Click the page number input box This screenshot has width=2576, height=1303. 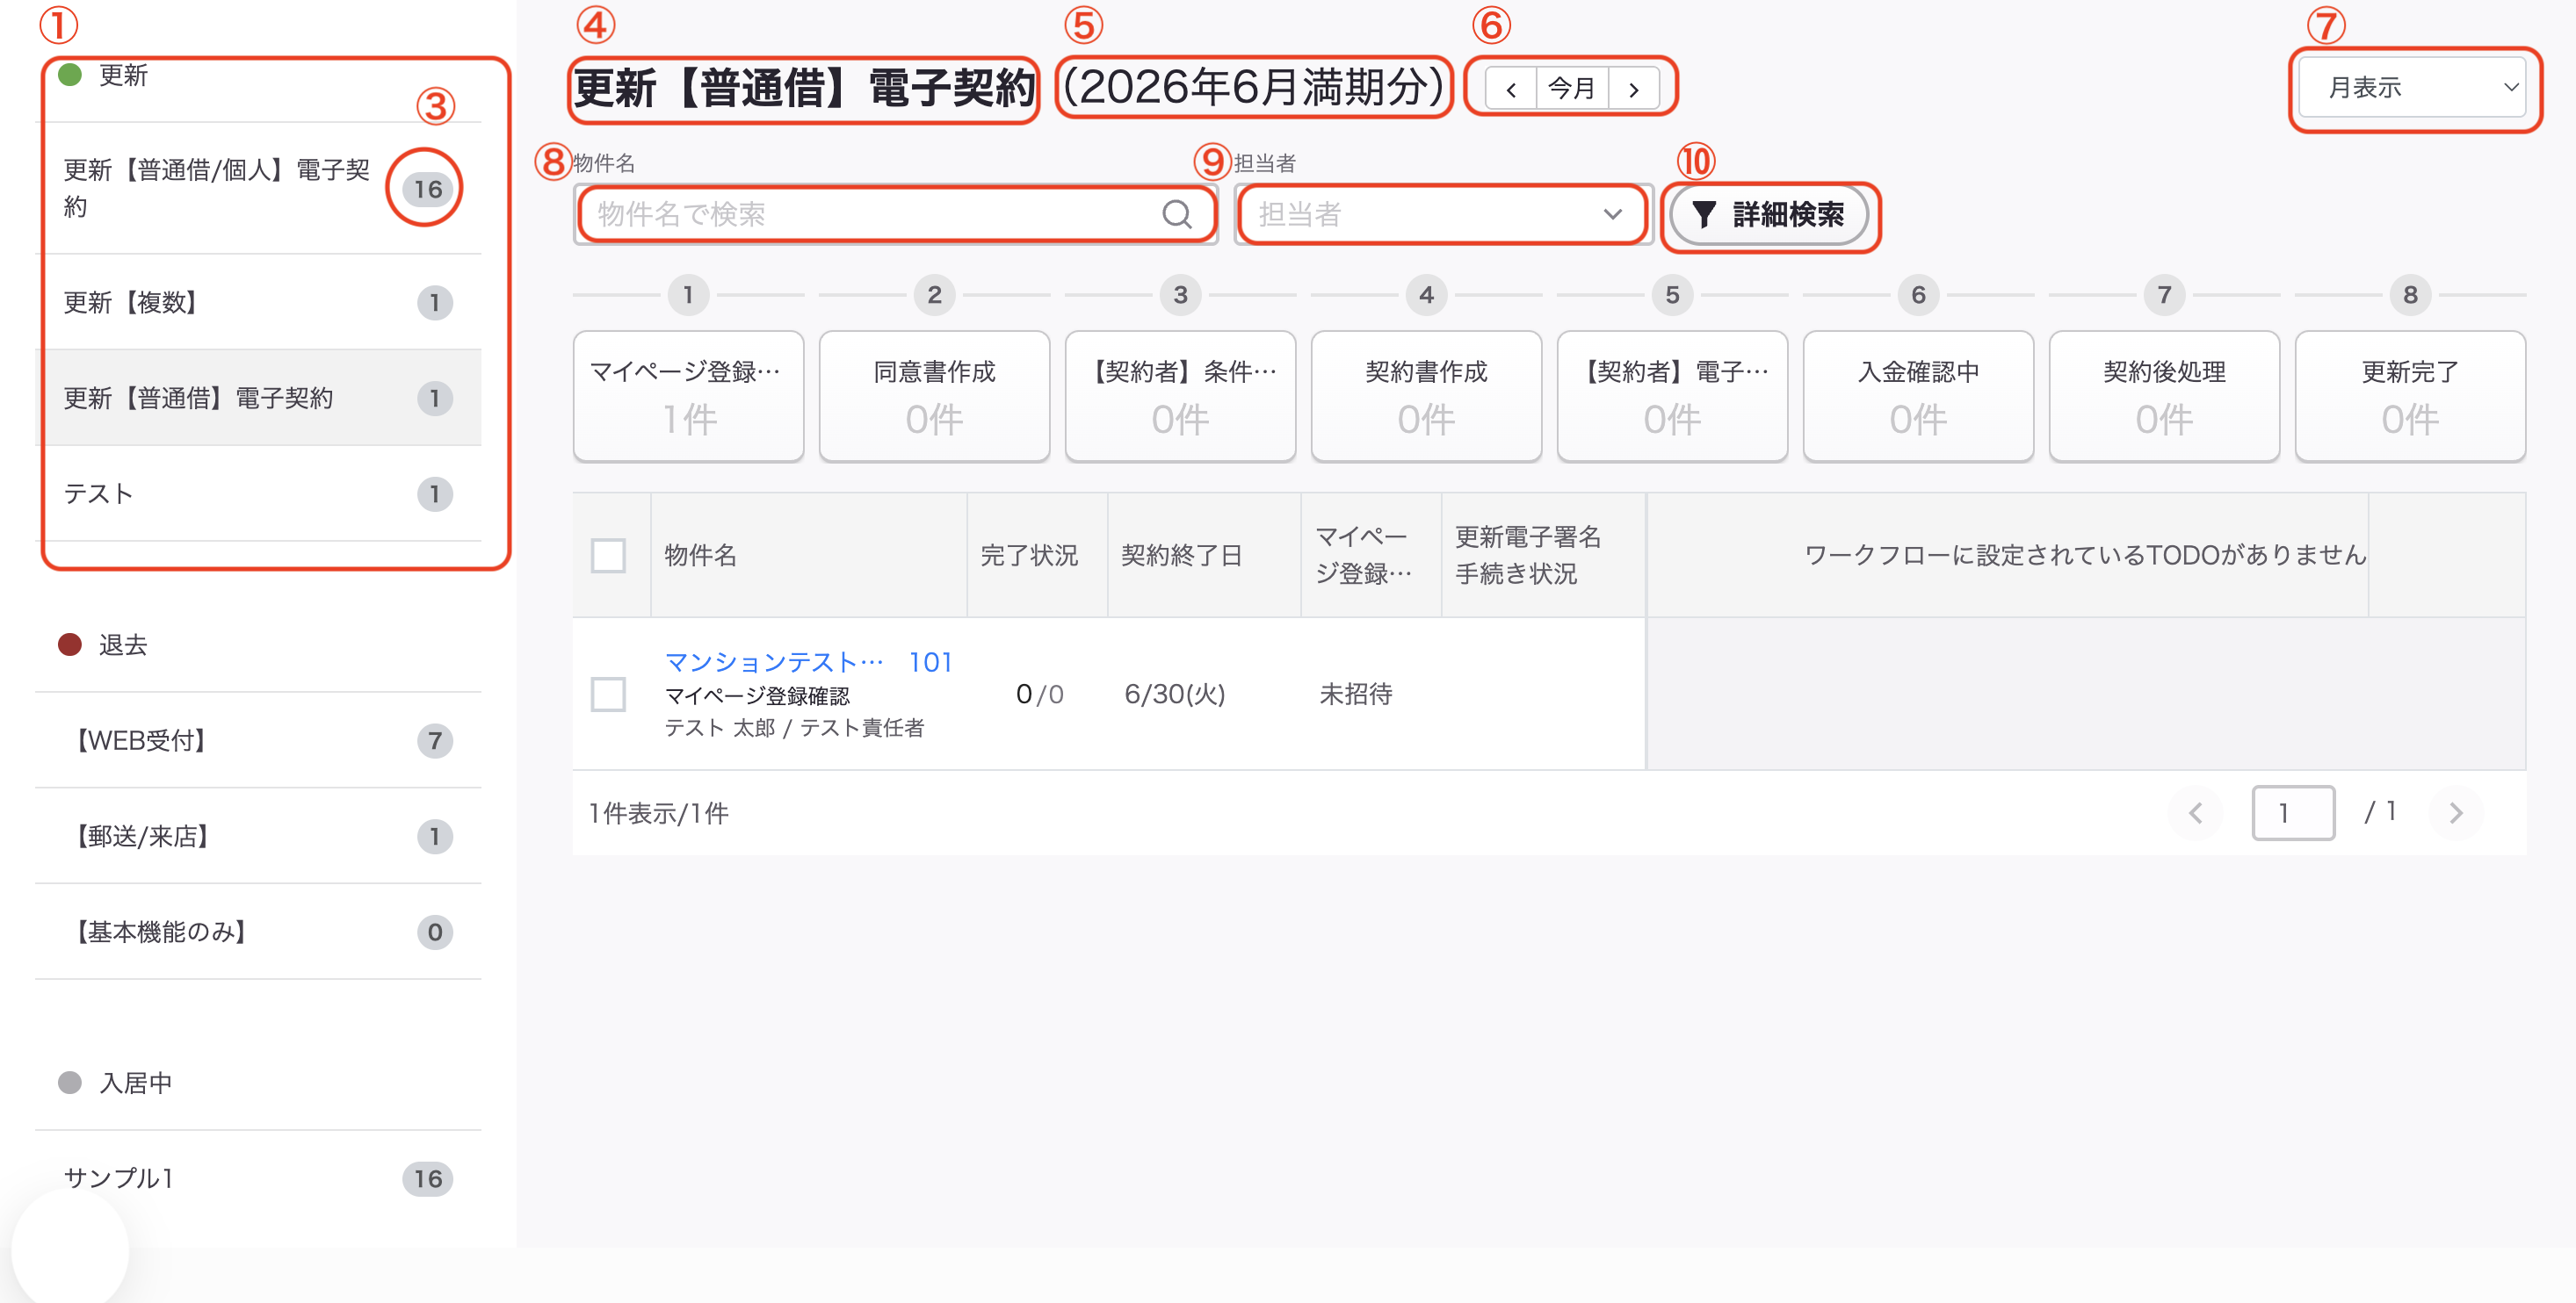pos(2293,813)
